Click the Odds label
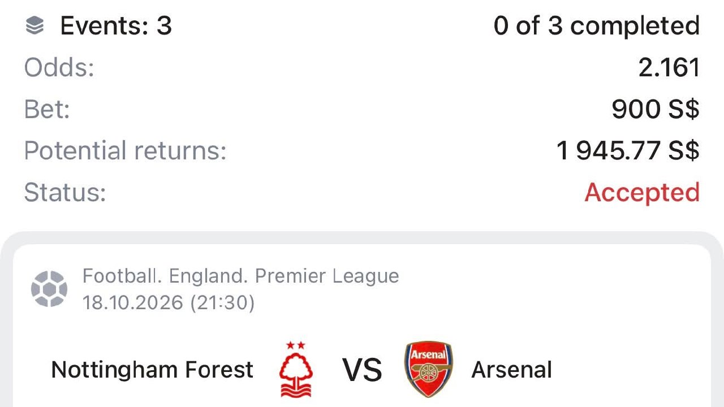This screenshot has width=724, height=407. coord(59,68)
